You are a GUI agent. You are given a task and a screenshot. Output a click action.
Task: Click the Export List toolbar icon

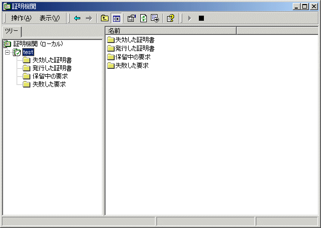[155, 19]
